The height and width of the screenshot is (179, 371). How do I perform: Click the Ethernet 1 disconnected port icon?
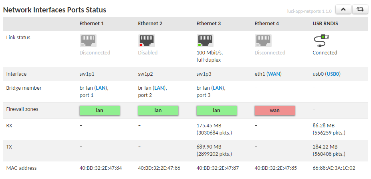pos(88,41)
